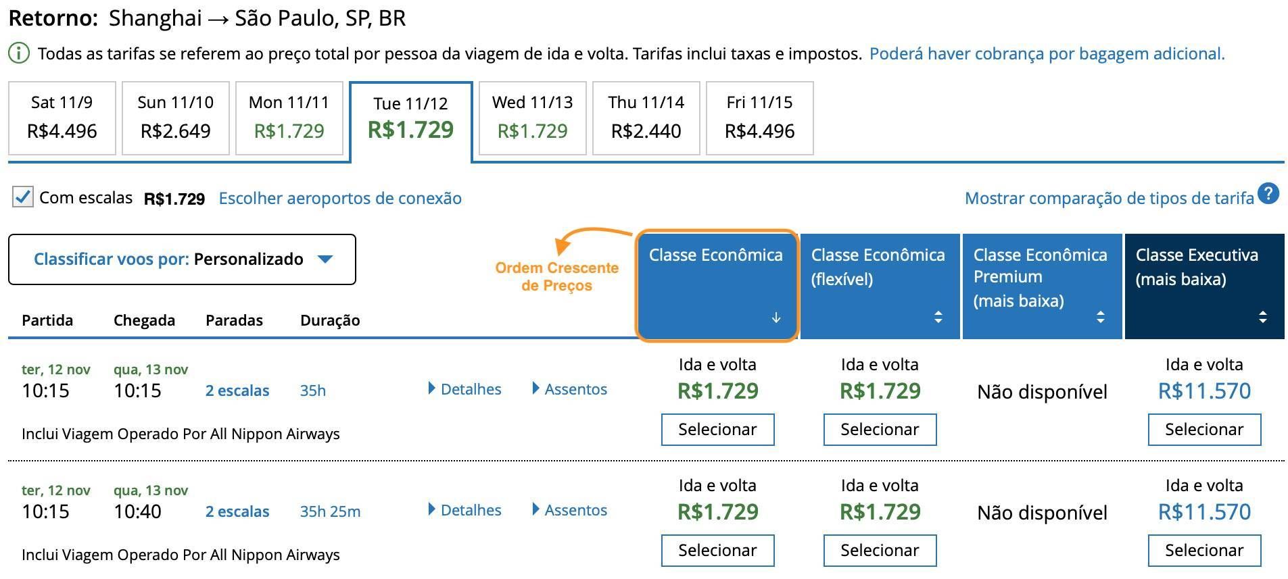
Task: Select the Wed 11/13 date tab
Action: [x=533, y=118]
